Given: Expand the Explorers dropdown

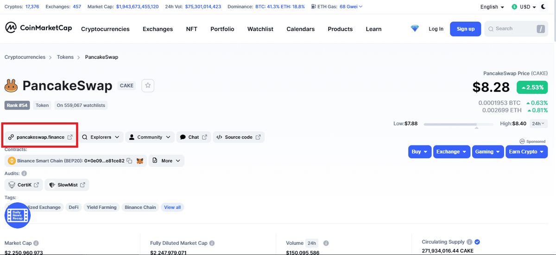Looking at the screenshot, I should [x=101, y=137].
